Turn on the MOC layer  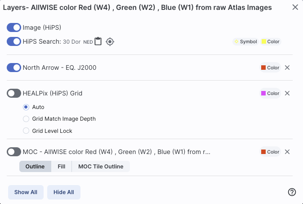pos(14,152)
